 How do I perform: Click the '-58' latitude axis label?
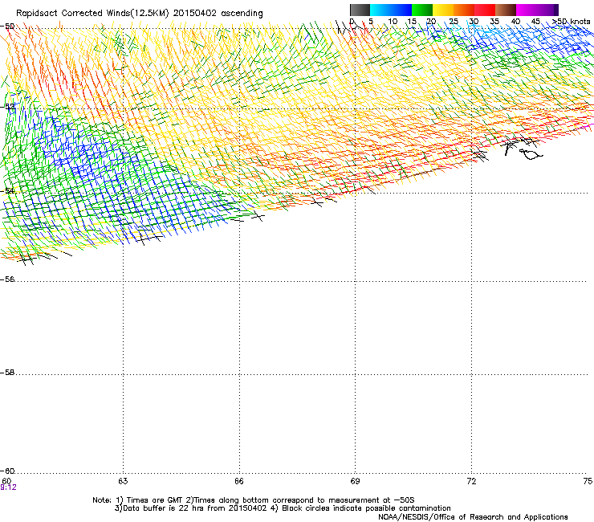(x=7, y=373)
